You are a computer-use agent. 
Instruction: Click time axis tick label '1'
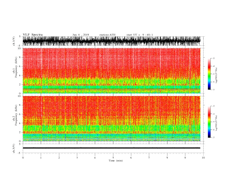tap(41, 158)
